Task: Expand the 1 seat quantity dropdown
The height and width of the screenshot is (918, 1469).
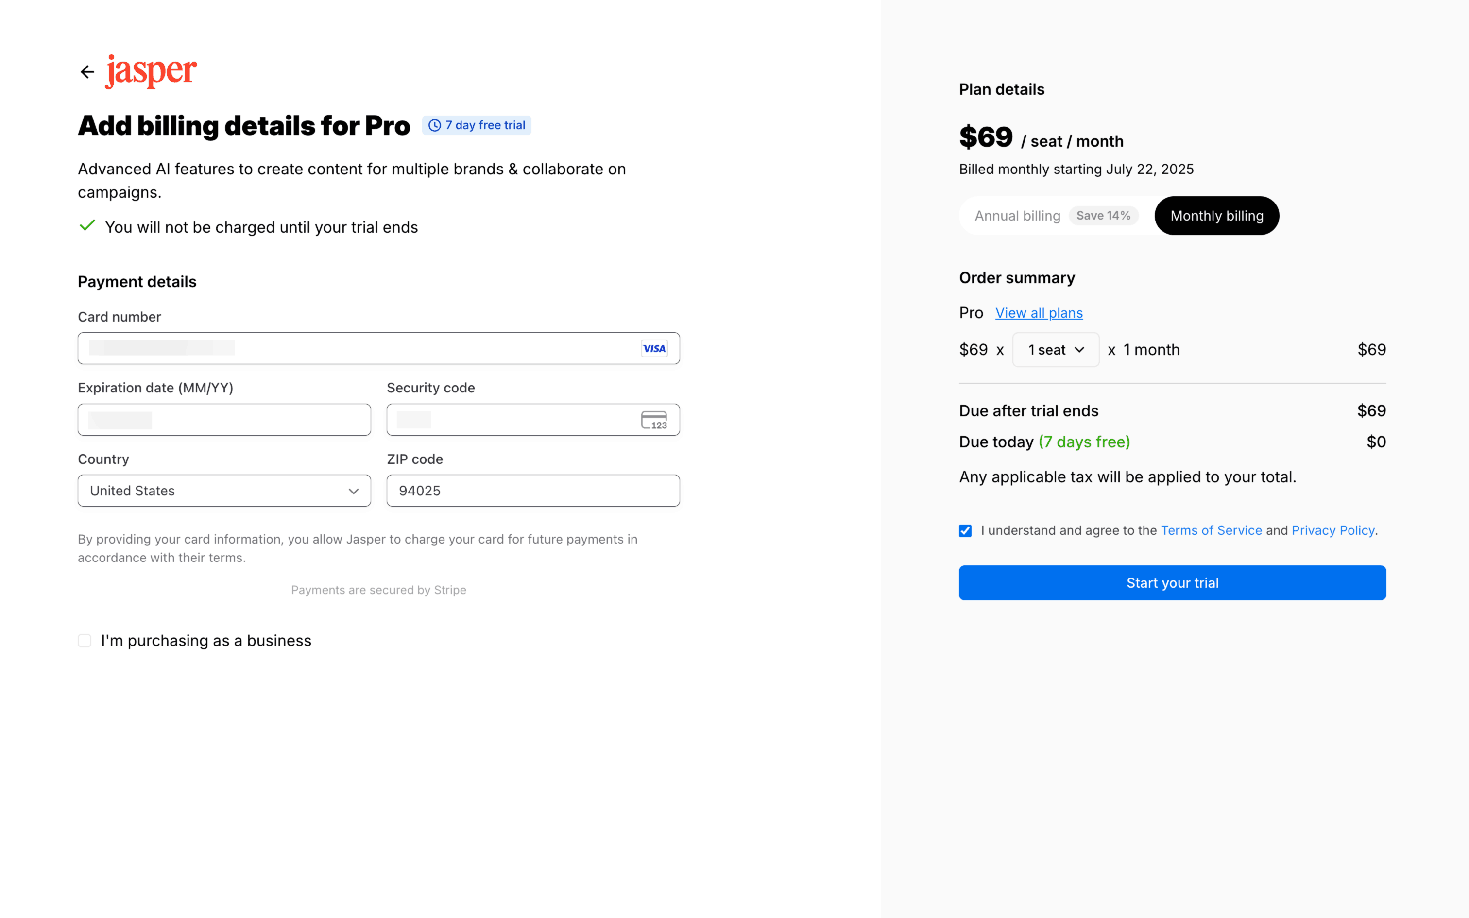Action: (x=1056, y=350)
